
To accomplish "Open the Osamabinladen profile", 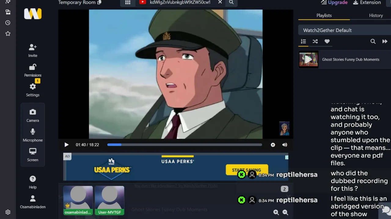I will [33, 202].
